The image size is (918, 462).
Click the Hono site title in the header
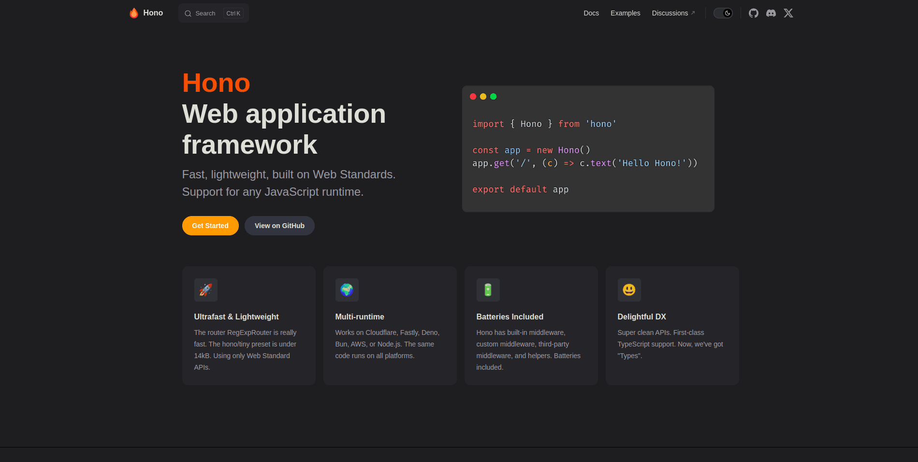[153, 13]
